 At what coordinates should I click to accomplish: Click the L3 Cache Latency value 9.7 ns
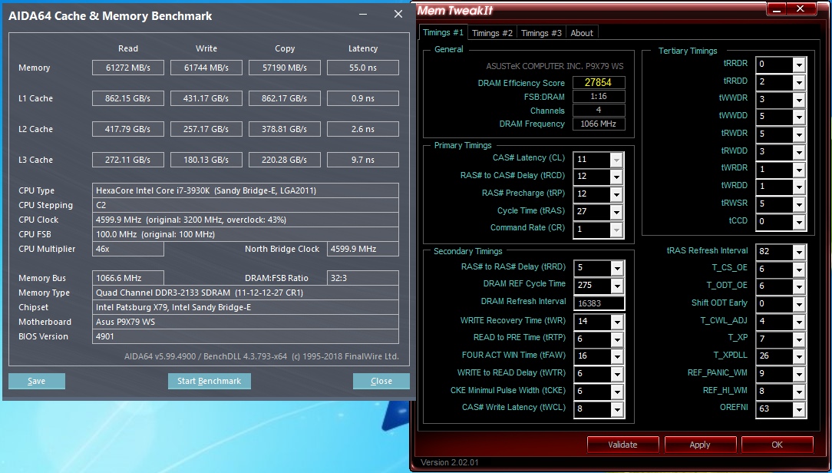coord(363,160)
